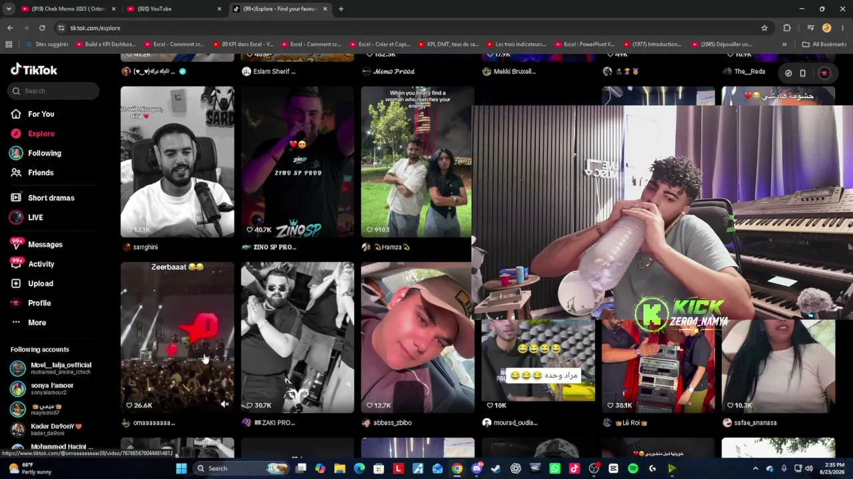Image resolution: width=853 pixels, height=479 pixels.
Task: Open the Chrome media controls
Action: tap(810, 28)
